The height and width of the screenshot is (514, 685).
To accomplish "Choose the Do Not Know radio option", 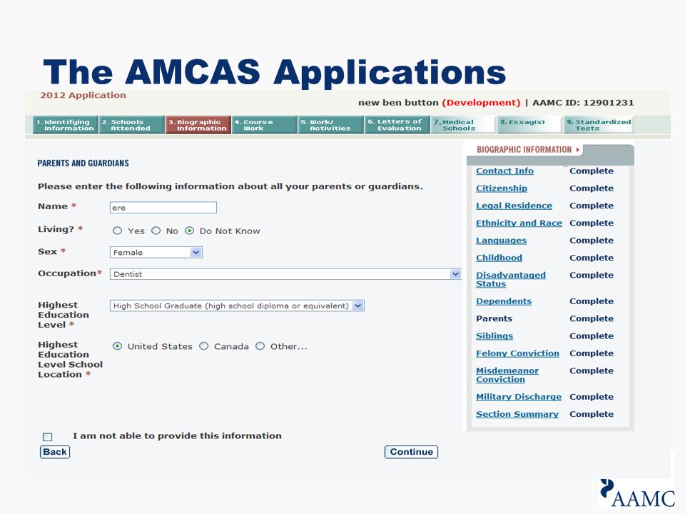I will 189,231.
